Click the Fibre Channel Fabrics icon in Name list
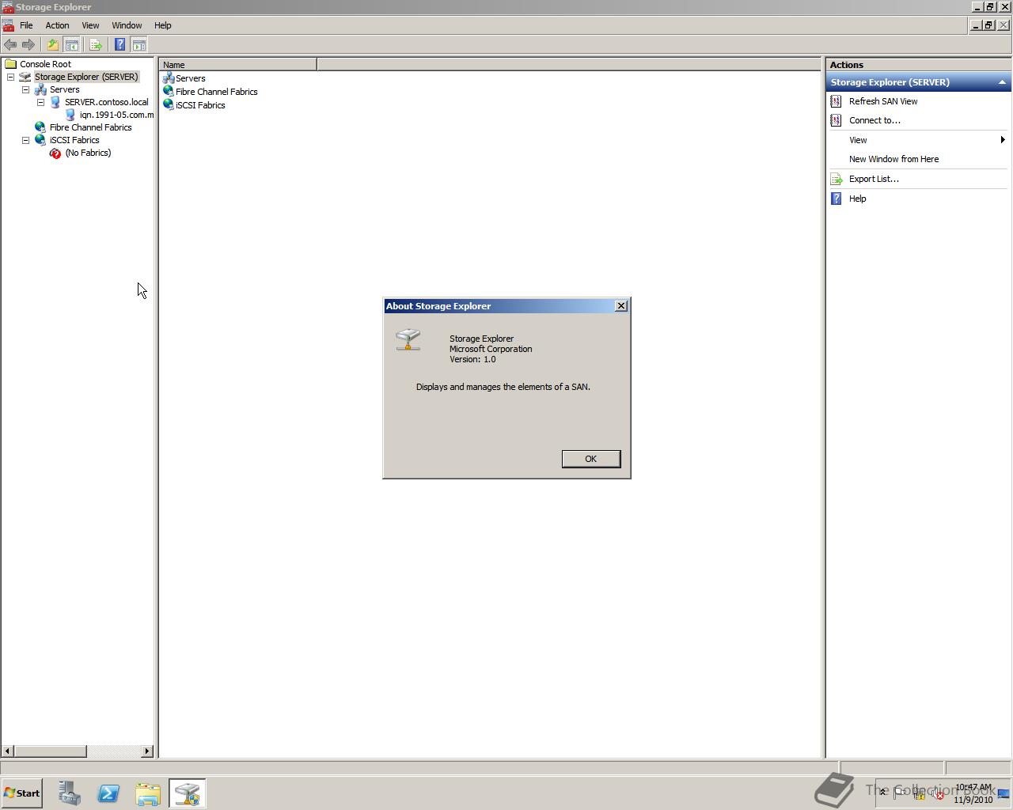 (168, 92)
